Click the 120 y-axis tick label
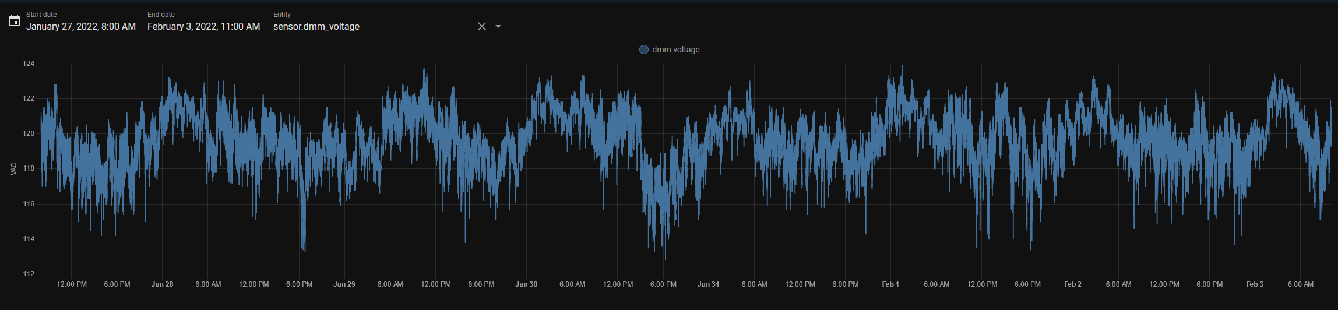The image size is (1338, 310). point(29,133)
